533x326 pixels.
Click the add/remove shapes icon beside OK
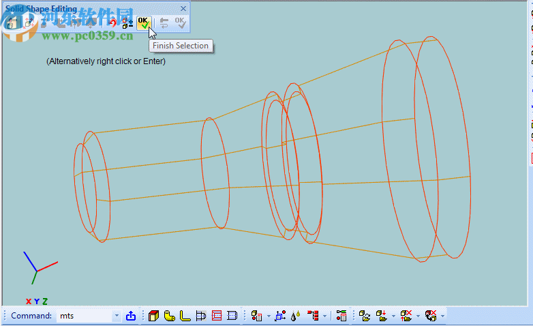pos(127,23)
